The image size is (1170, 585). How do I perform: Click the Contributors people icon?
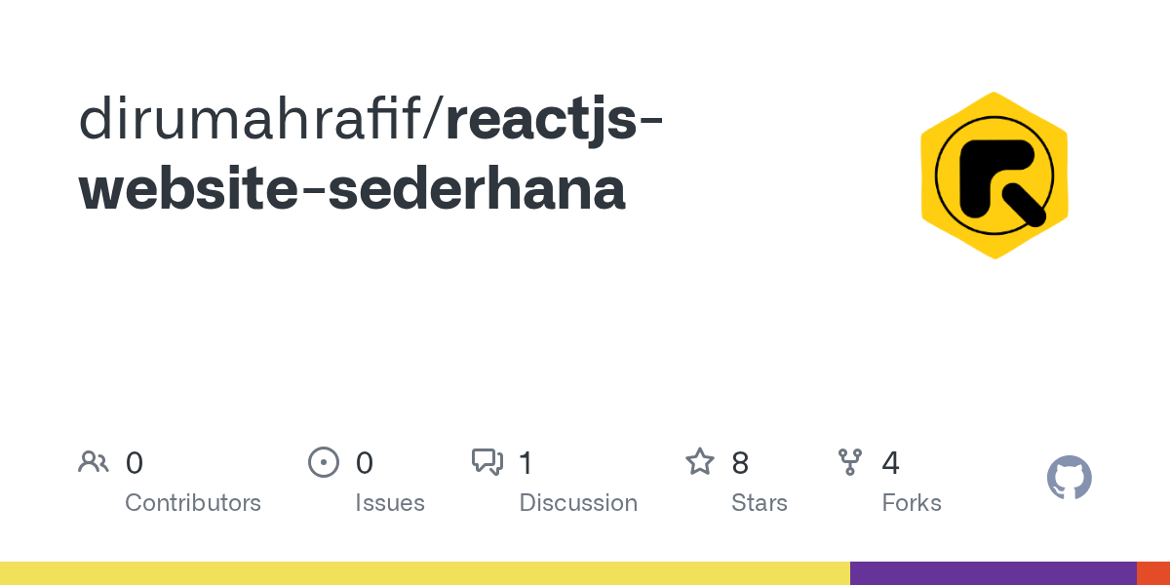pos(94,462)
